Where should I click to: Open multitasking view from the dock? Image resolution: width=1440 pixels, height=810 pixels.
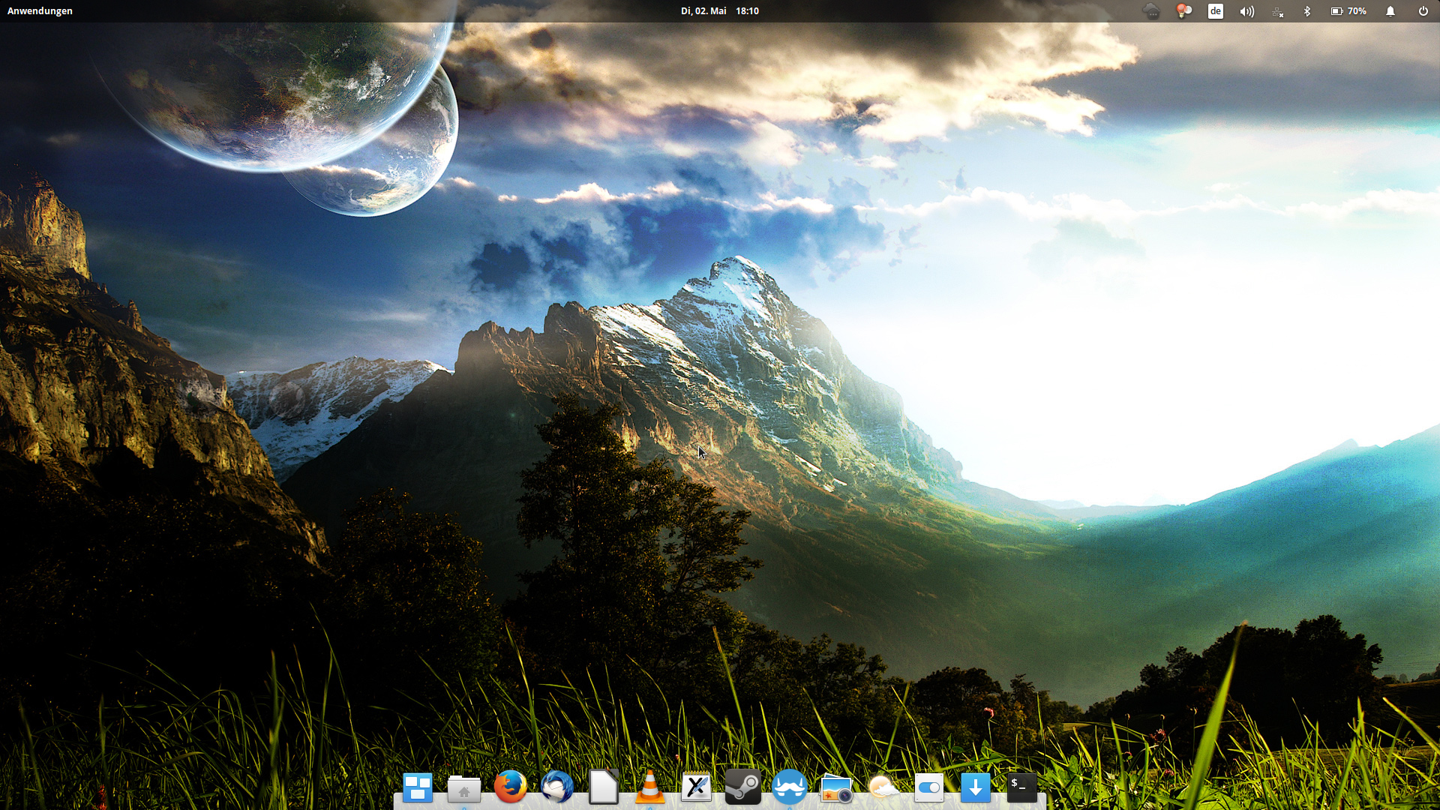pos(418,787)
